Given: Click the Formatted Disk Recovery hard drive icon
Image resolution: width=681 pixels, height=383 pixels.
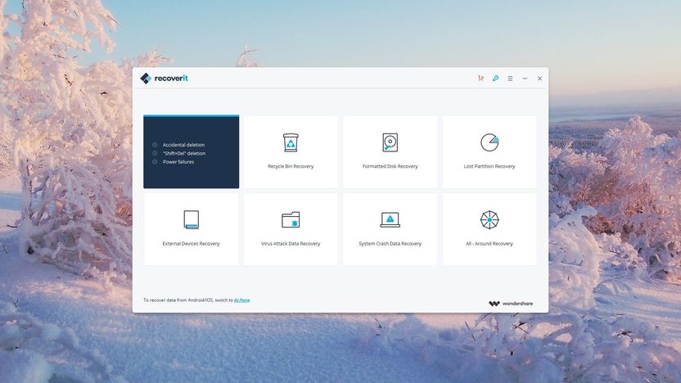Looking at the screenshot, I should point(390,142).
